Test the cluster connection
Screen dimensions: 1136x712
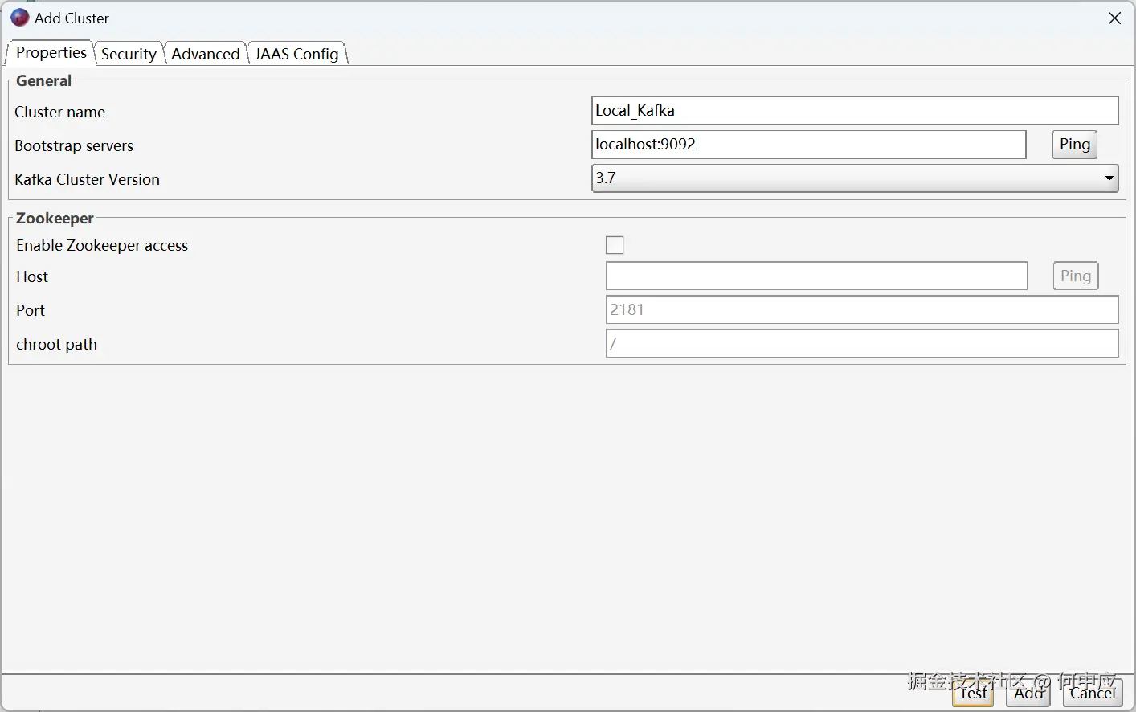pyautogui.click(x=973, y=693)
